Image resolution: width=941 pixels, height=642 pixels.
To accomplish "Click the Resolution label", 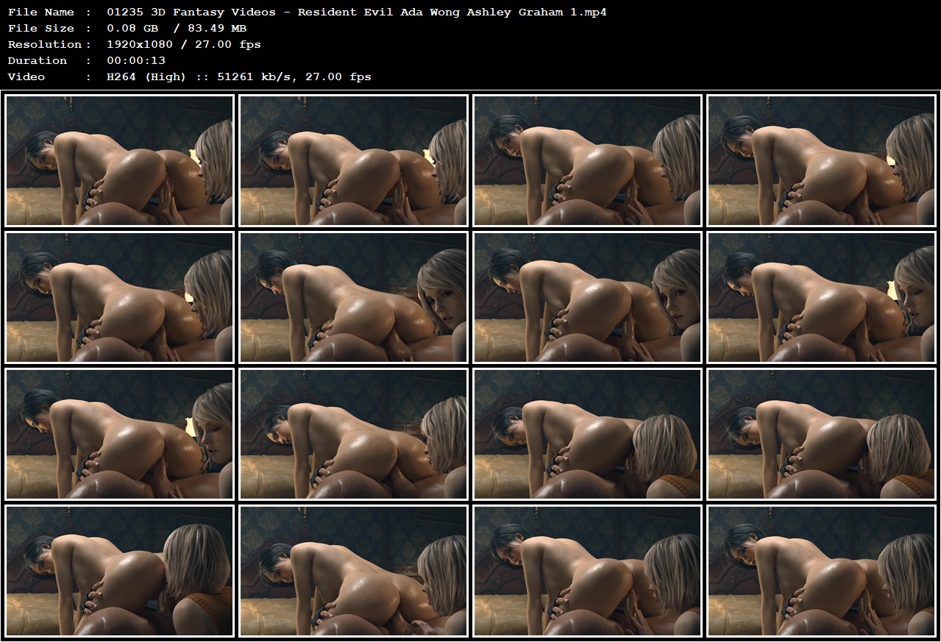I will [x=44, y=44].
